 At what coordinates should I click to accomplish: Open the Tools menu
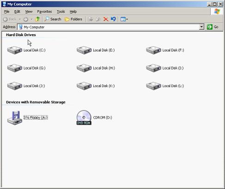61,12
